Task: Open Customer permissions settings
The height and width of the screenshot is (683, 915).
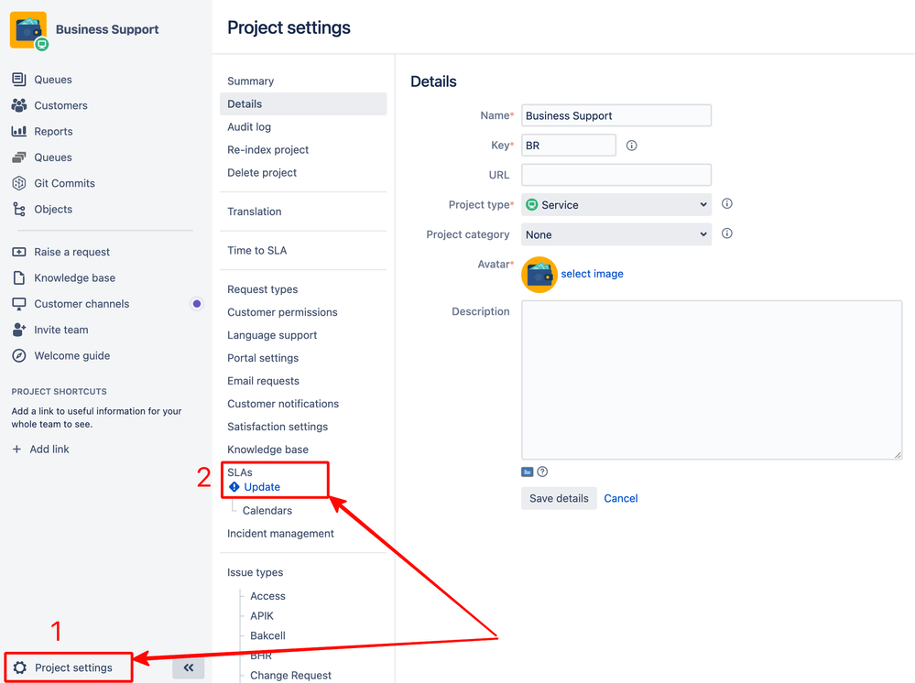Action: tap(282, 312)
